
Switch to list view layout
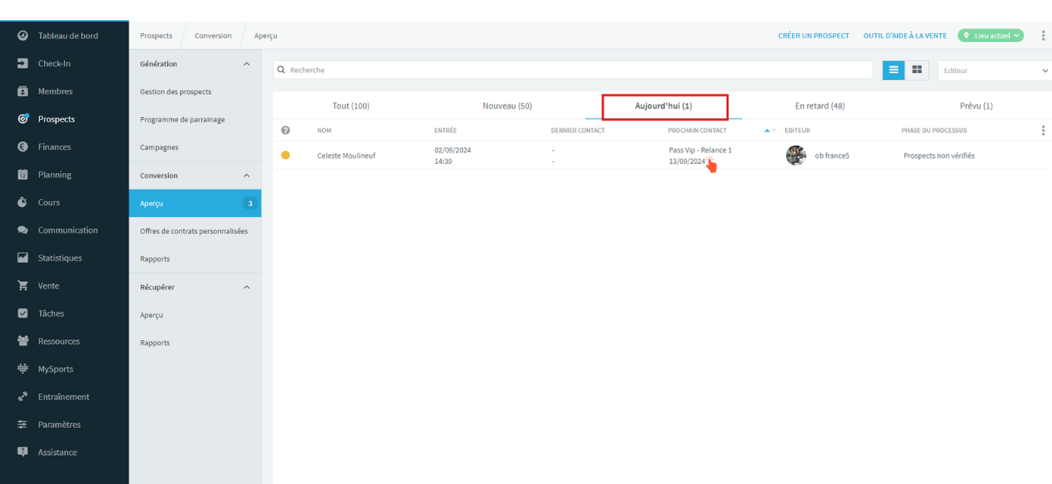894,70
